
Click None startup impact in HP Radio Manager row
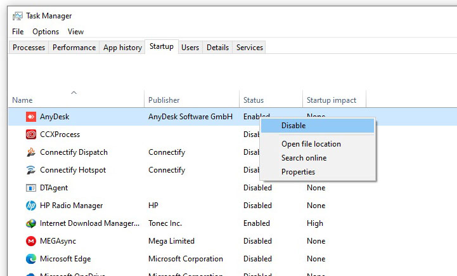coord(316,206)
